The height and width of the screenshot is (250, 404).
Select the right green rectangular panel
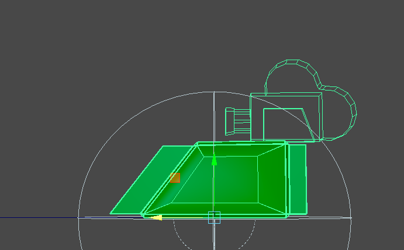click(298, 178)
